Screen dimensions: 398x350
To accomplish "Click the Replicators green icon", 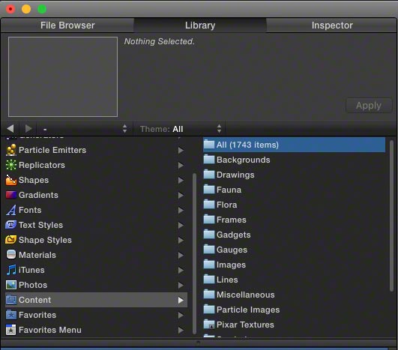I will coord(11,165).
